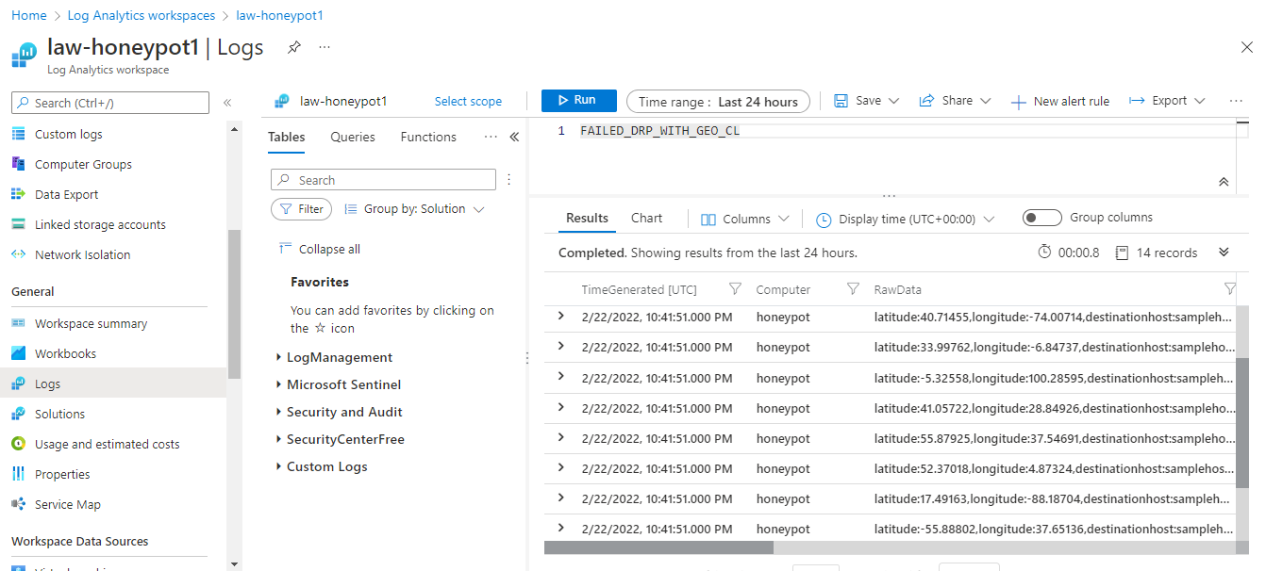Switch to the Chart tab
This screenshot has height=571, width=1266.
click(x=647, y=219)
